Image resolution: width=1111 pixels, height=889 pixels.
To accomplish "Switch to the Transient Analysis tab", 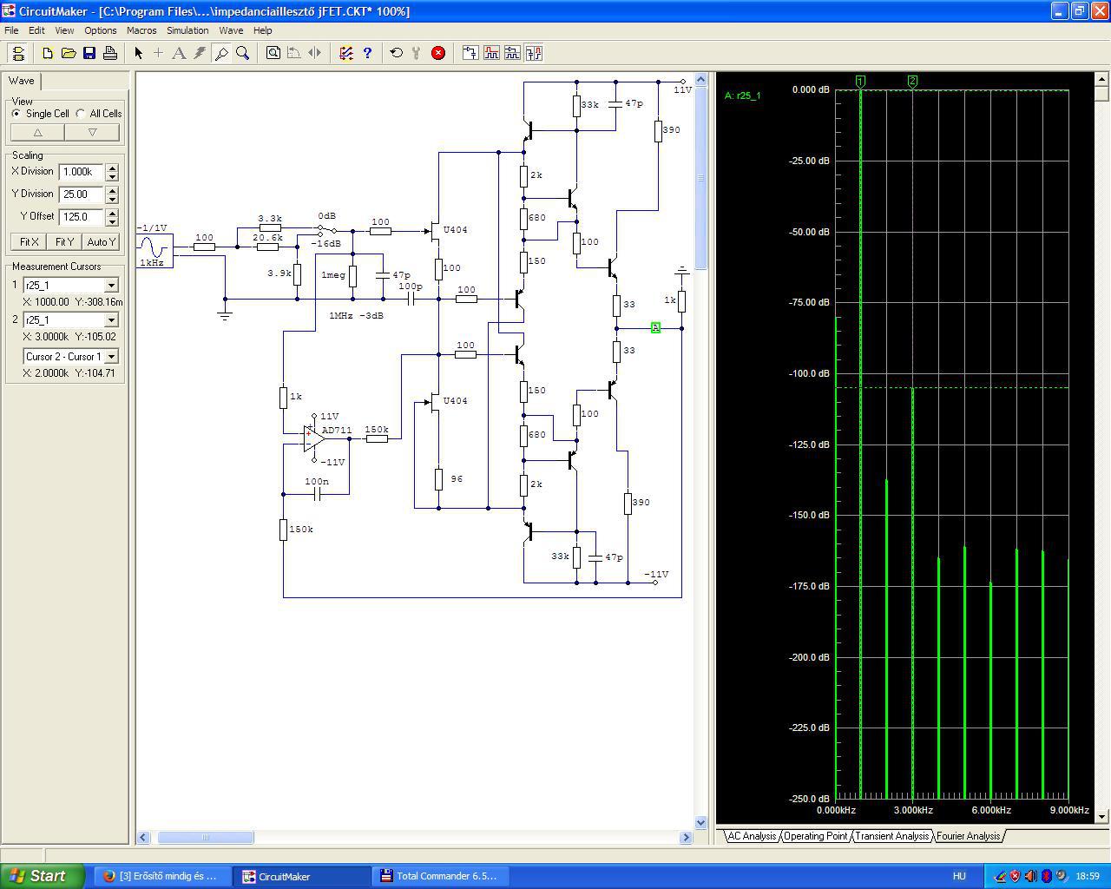I will pos(891,836).
